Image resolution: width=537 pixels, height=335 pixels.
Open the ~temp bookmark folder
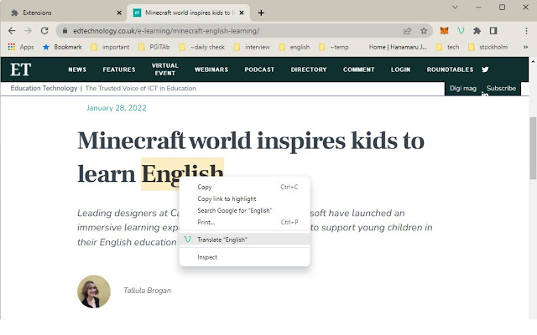coord(334,47)
